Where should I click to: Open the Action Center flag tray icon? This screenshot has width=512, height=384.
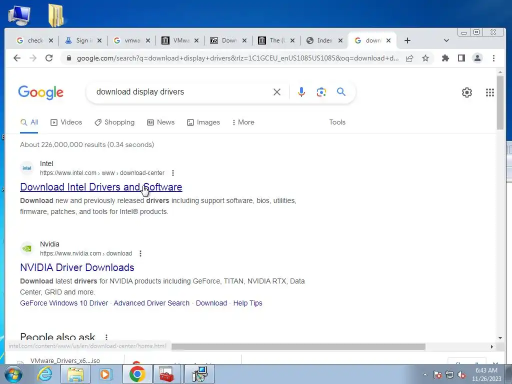coord(437,374)
